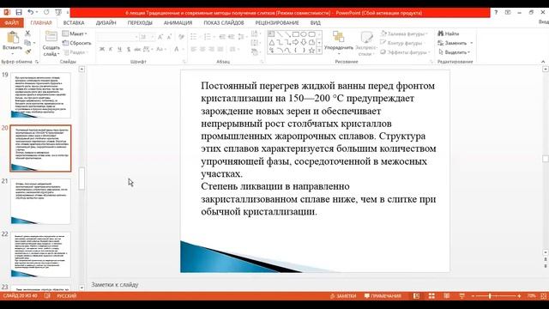The width and height of the screenshot is (549, 309).
Task: Click the Copy icon in the clipboard group
Action: [x=27, y=42]
